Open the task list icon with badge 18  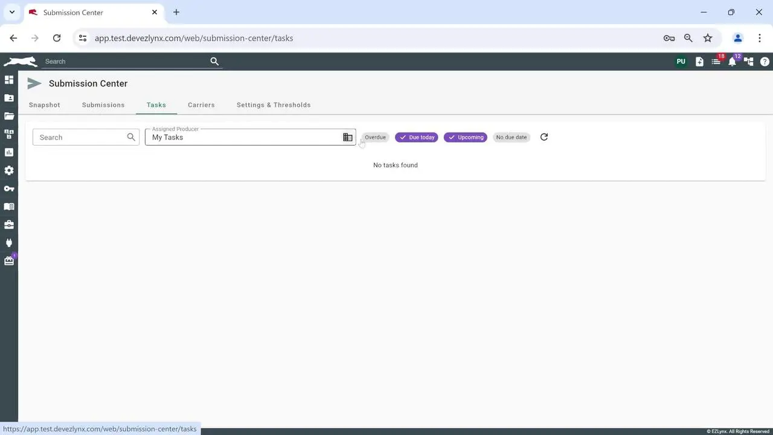pos(716,62)
